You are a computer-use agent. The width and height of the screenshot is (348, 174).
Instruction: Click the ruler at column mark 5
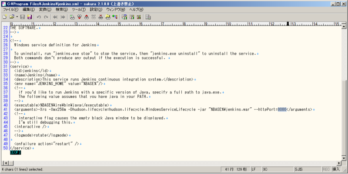tap(120, 24)
